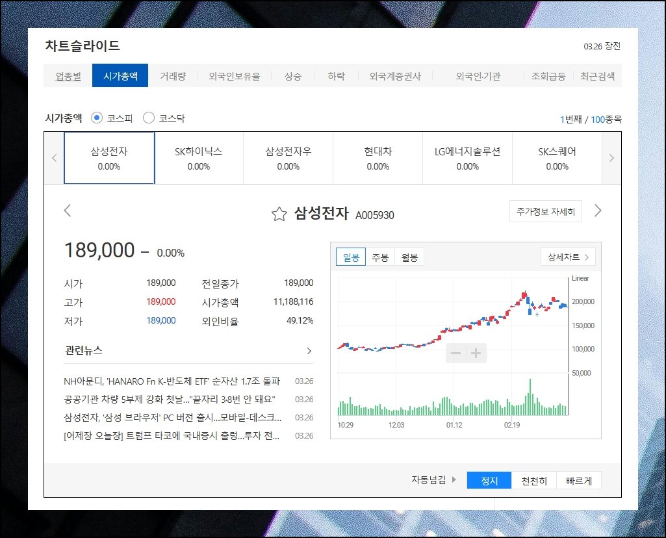Select the SK하이닉스 stock card
The width and height of the screenshot is (666, 538).
pyautogui.click(x=199, y=158)
